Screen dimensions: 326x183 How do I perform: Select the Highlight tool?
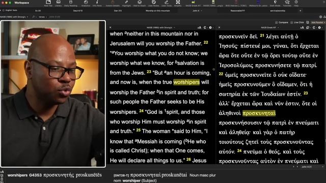pyautogui.click(x=126, y=4)
